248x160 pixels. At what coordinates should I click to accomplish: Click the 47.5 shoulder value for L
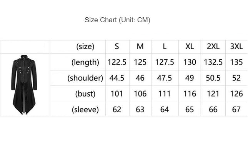pyautogui.click(x=165, y=78)
